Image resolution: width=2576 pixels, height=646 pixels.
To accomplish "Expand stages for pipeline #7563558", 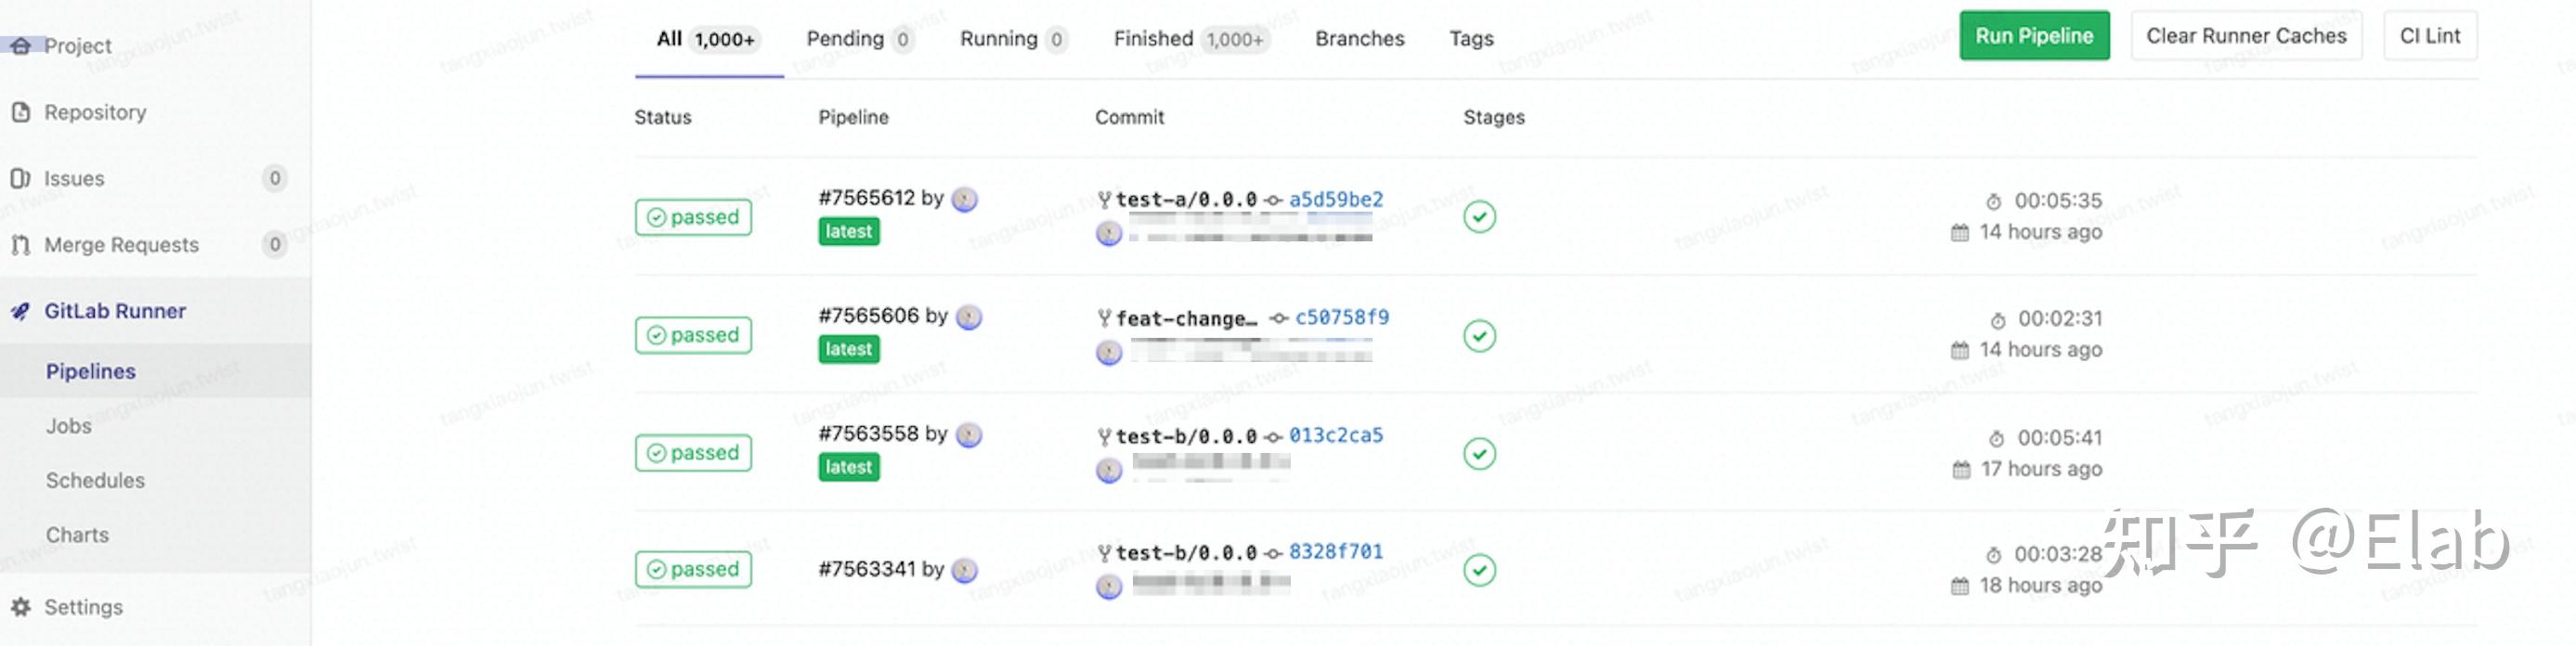I will point(1479,453).
